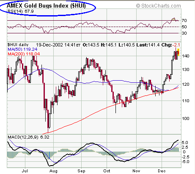Click the AMEX Gold Bugs Index title
Screen dimensions: 195x174
click(46, 5)
